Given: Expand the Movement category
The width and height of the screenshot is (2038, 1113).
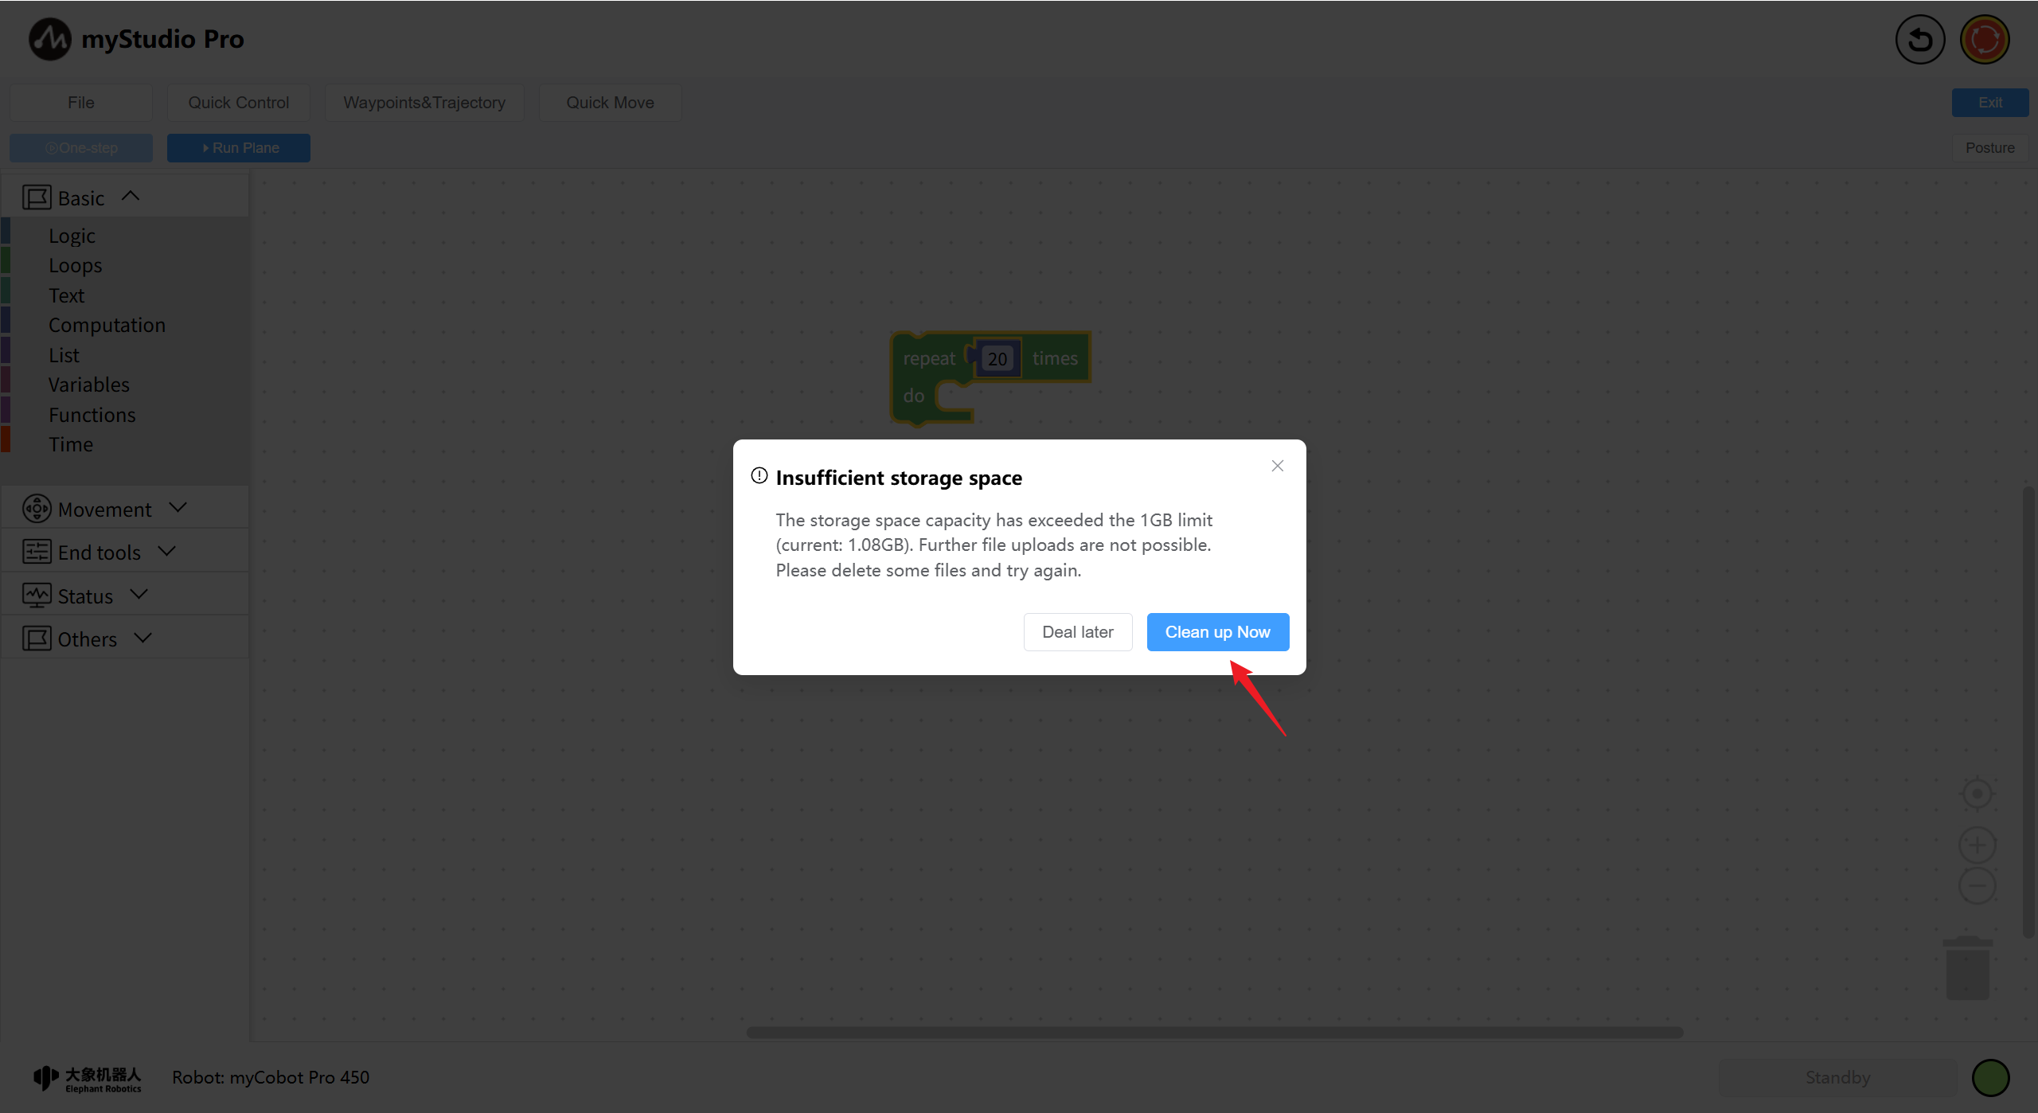Looking at the screenshot, I should point(105,509).
